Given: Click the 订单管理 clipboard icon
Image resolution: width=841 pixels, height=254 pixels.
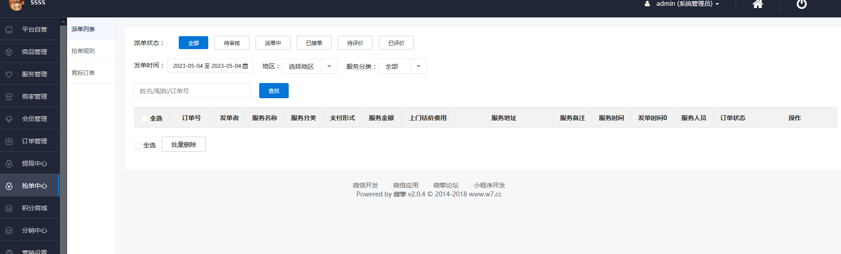Looking at the screenshot, I should point(9,141).
